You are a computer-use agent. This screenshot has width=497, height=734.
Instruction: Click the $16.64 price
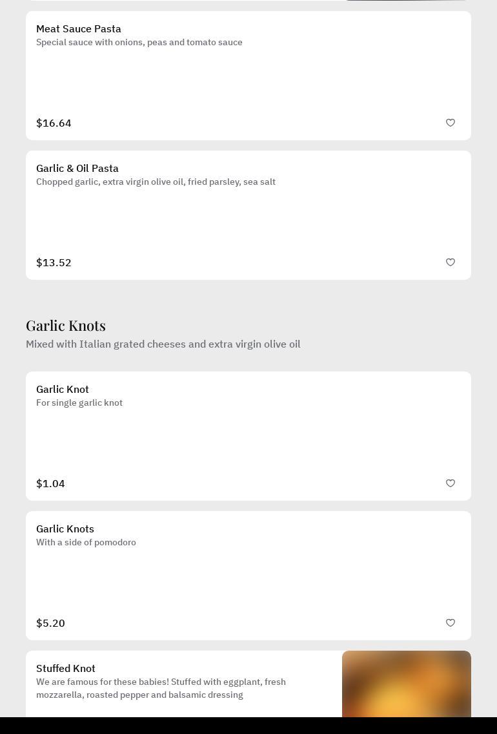(x=54, y=123)
